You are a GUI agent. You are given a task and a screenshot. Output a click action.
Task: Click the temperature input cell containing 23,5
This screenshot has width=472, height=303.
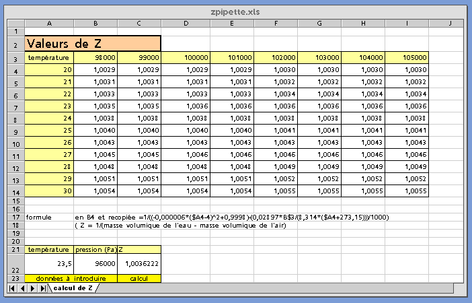(49, 264)
